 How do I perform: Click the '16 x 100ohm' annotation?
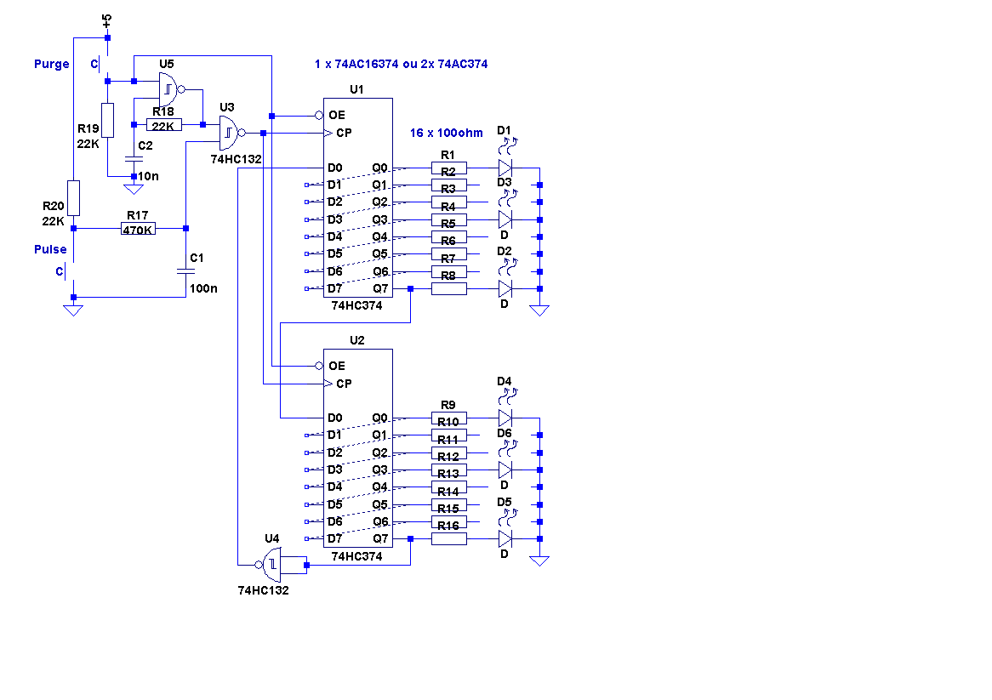(446, 133)
